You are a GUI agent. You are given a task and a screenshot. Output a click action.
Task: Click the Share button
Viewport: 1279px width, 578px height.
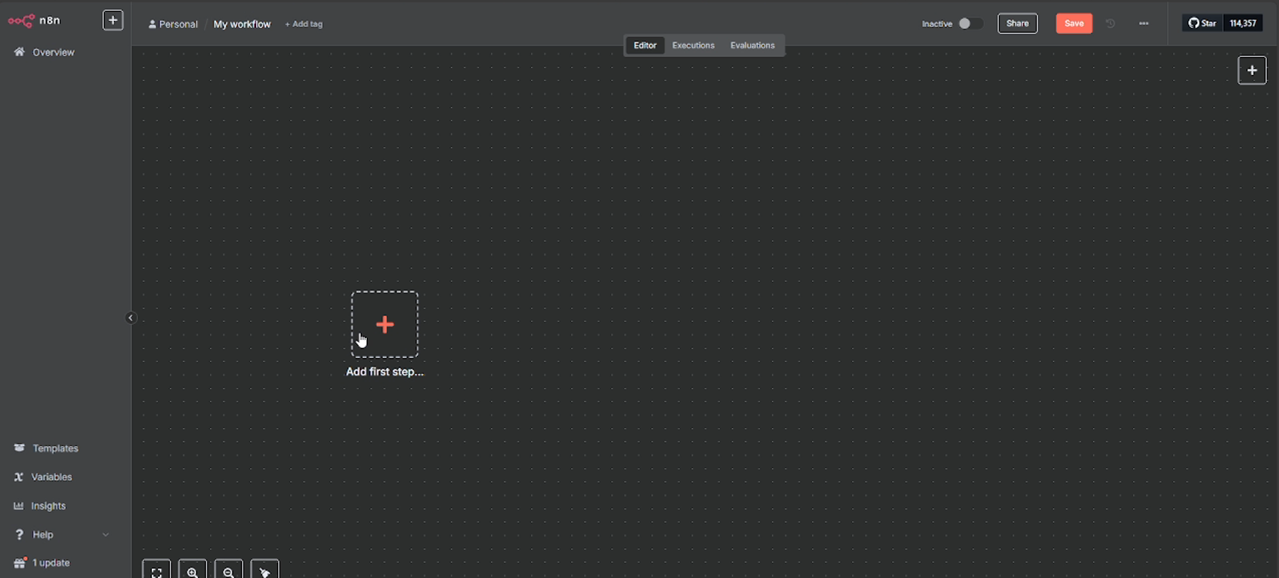click(1017, 23)
